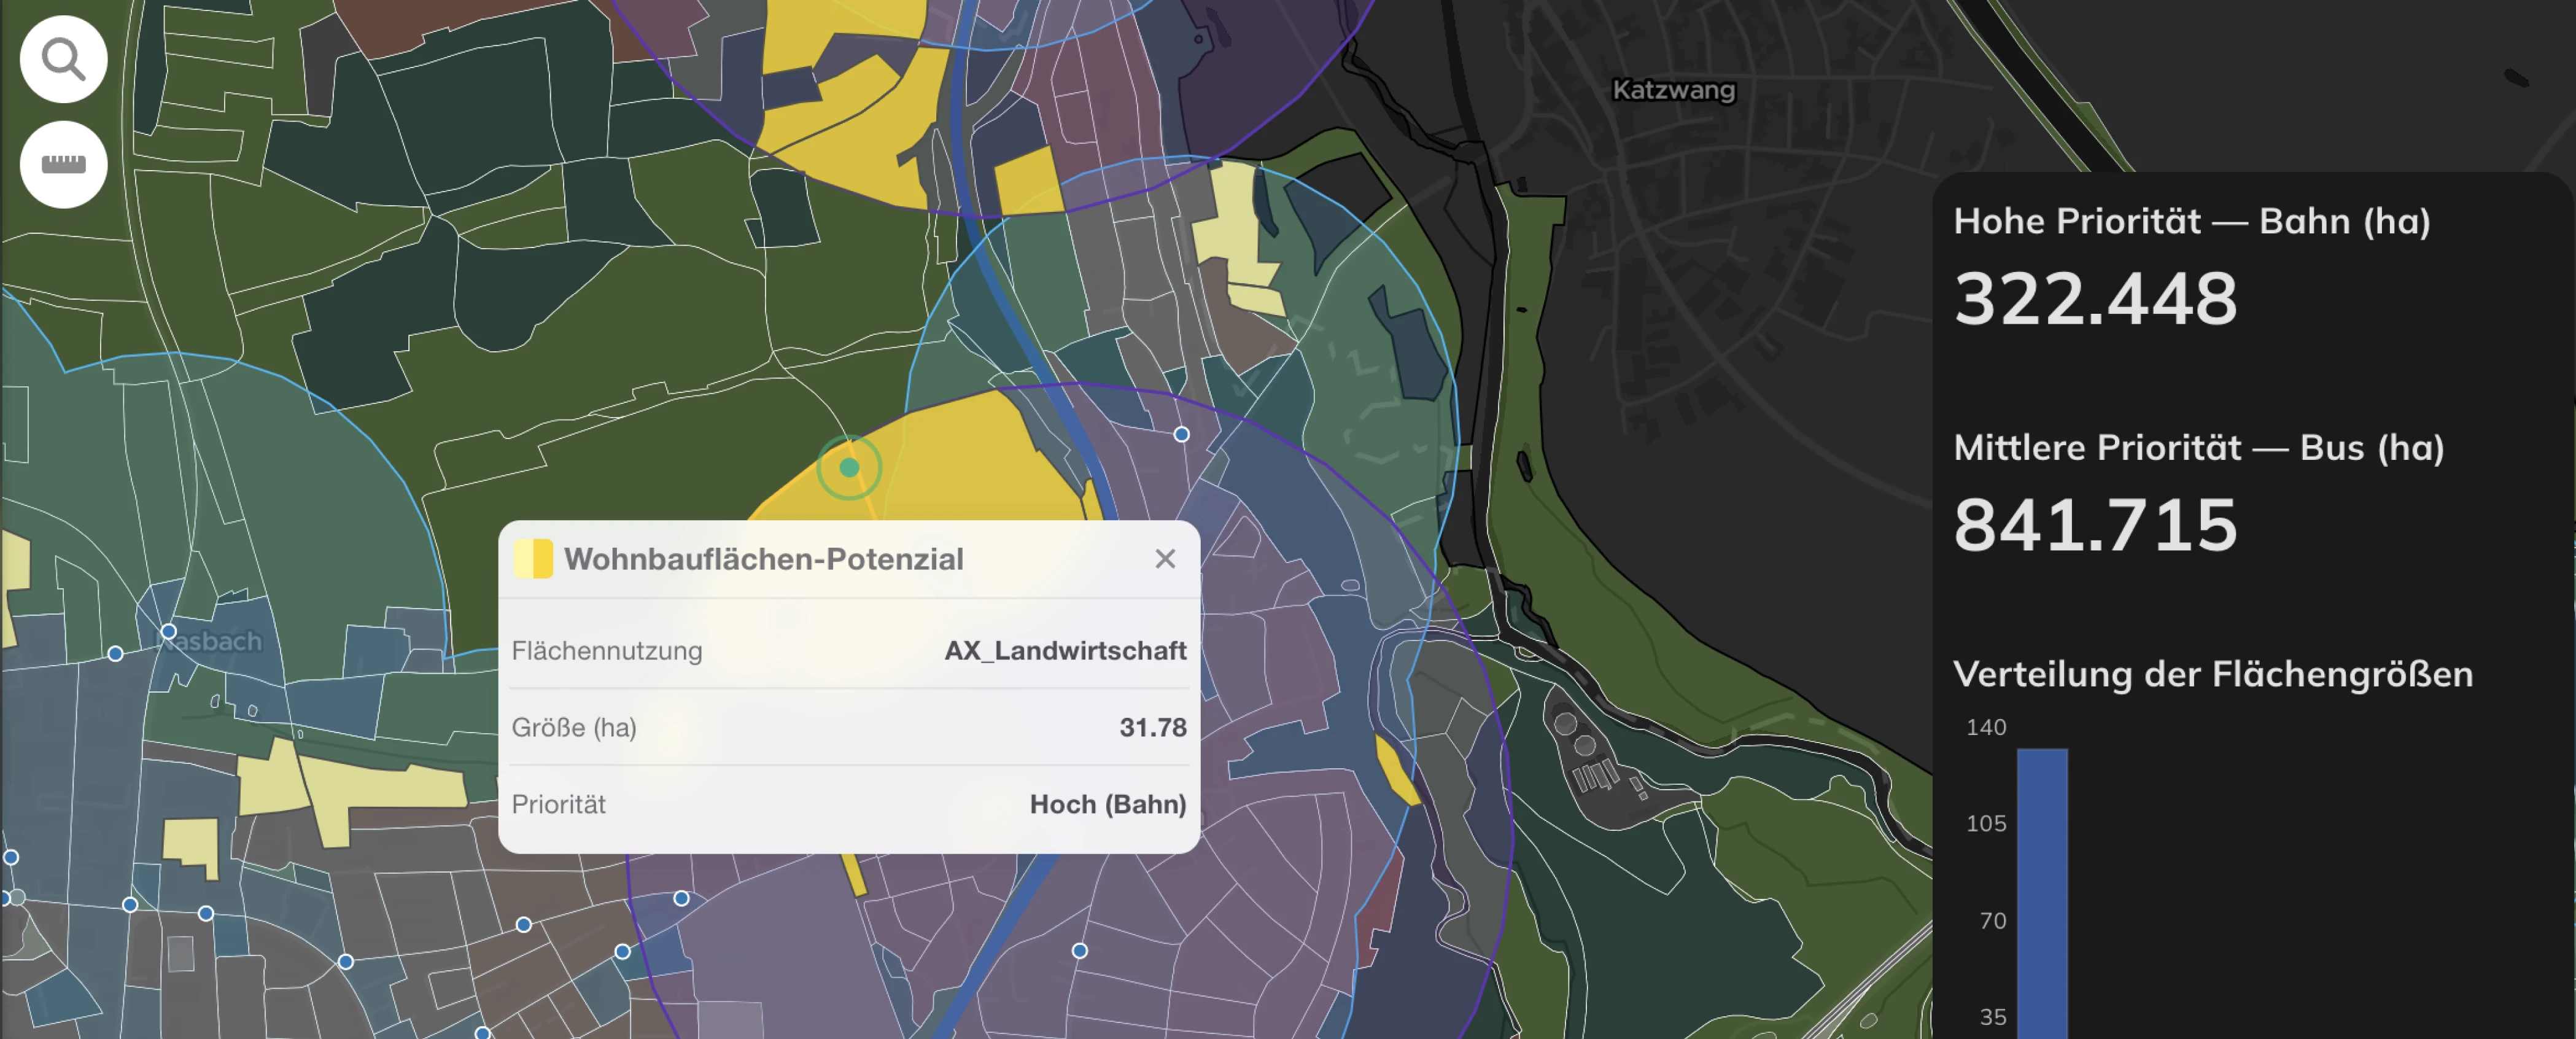
Task: Open the map search tool
Action: pyautogui.click(x=64, y=59)
